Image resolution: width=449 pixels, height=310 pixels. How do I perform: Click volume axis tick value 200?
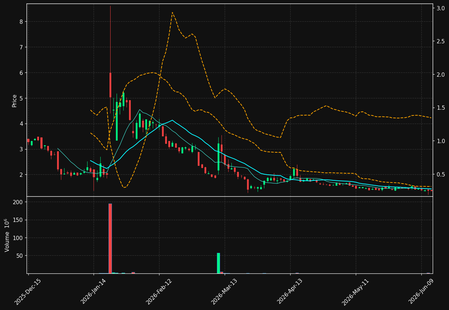[x=18, y=202]
